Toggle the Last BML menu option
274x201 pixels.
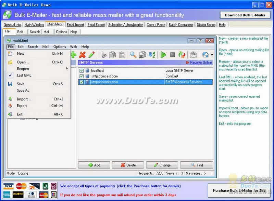tap(38, 75)
